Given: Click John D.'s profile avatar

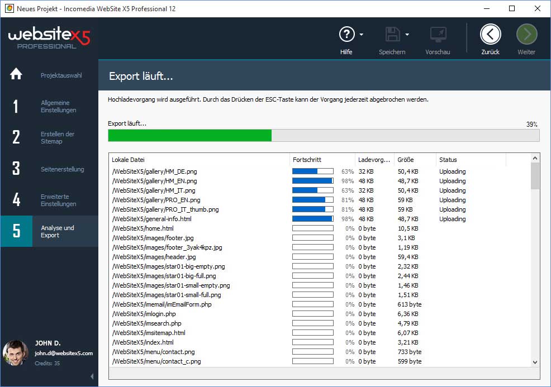Looking at the screenshot, I should point(15,353).
